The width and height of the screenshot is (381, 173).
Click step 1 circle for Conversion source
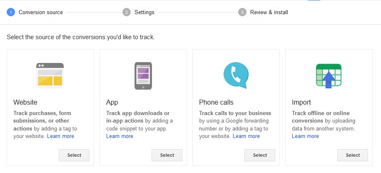(11, 12)
